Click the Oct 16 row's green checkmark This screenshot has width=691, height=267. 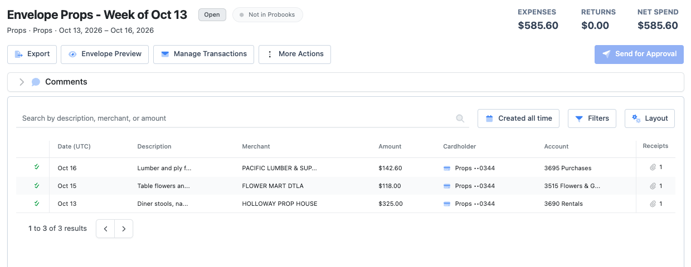coord(37,167)
